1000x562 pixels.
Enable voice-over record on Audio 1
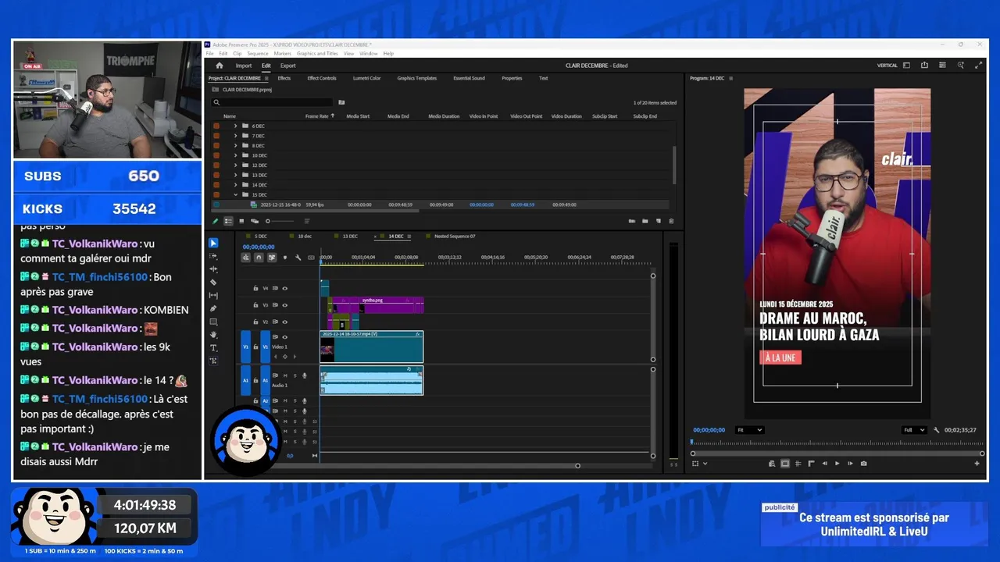304,375
